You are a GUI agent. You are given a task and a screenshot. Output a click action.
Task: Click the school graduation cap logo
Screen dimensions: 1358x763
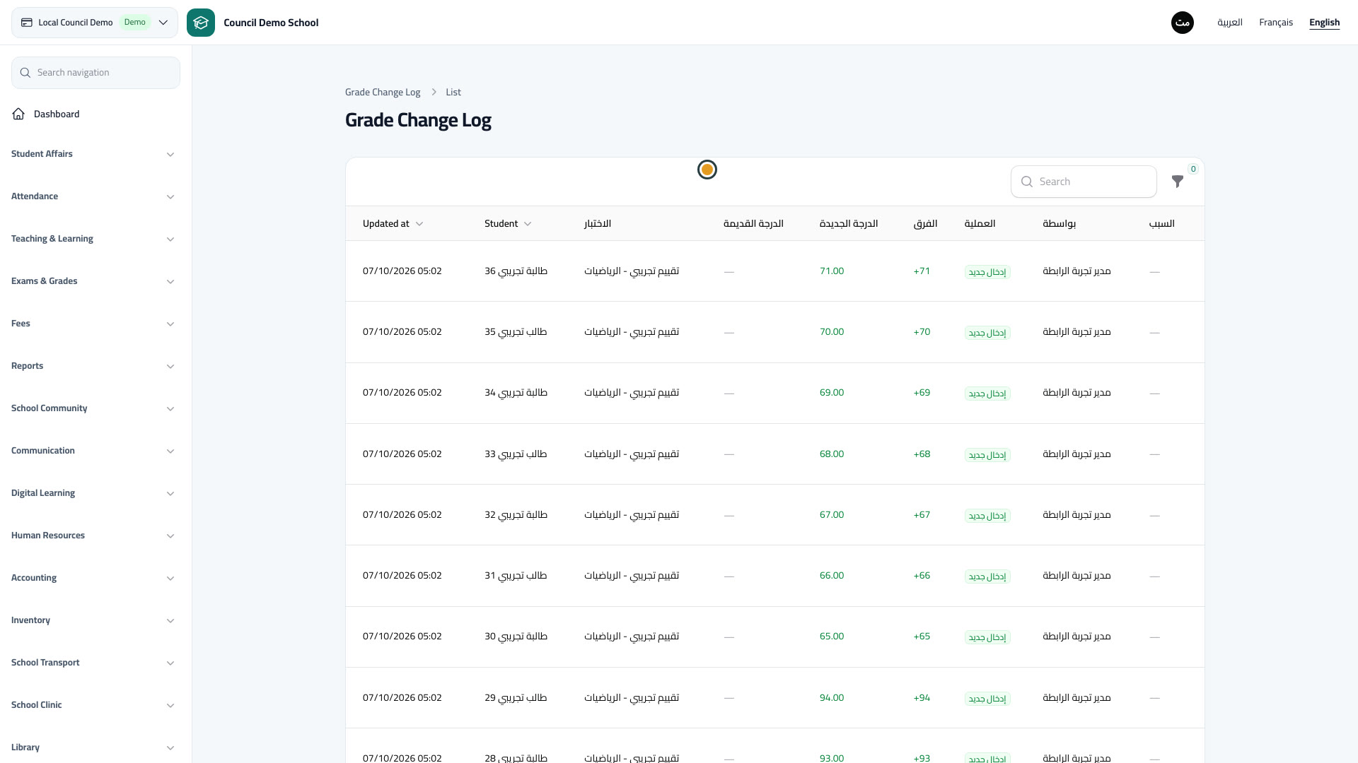point(201,23)
